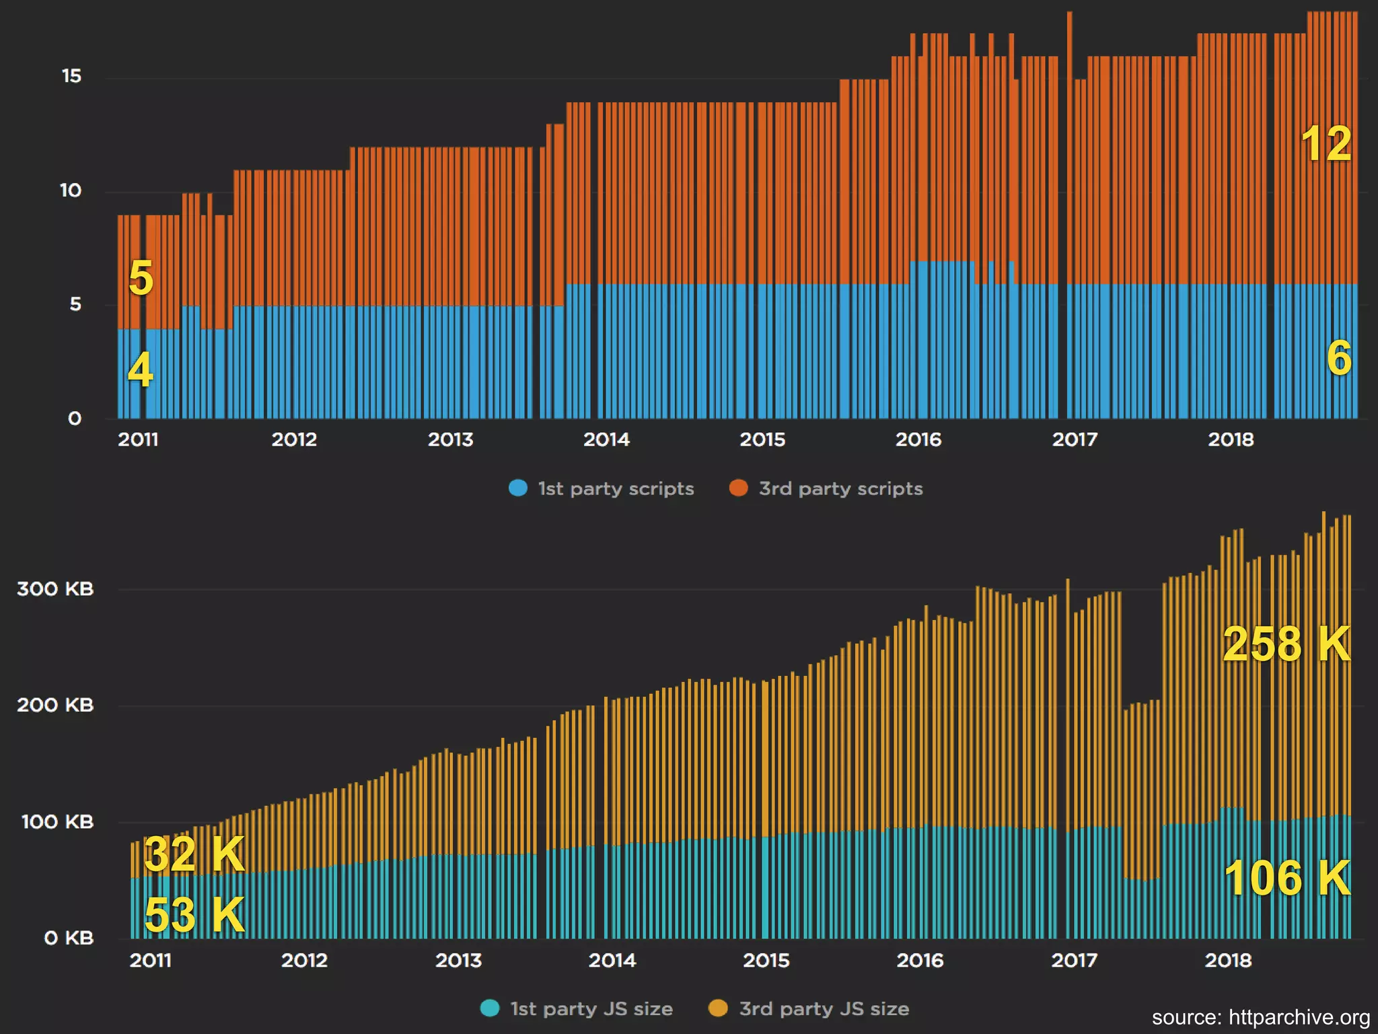Click the 2016 label on bottom chart axis
This screenshot has height=1034, width=1378.
coord(920,960)
